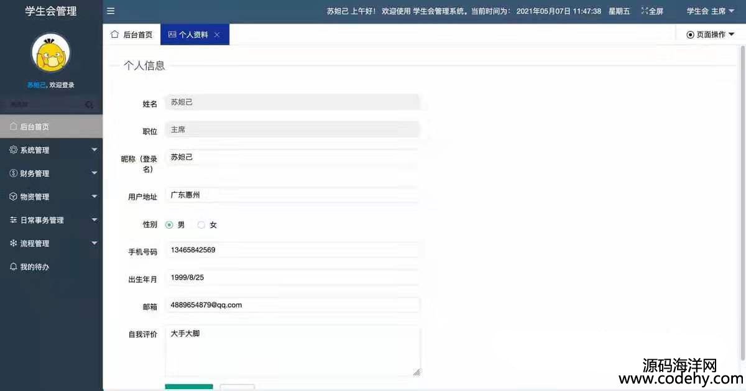
Task: Expand the 物资管理 menu arrow
Action: [94, 196]
